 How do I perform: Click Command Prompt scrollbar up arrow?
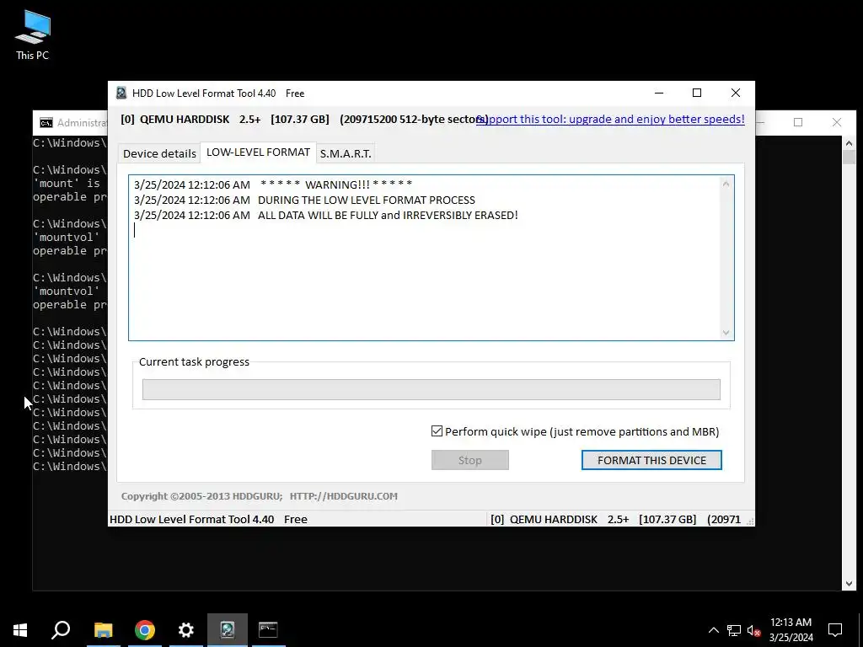(x=849, y=143)
